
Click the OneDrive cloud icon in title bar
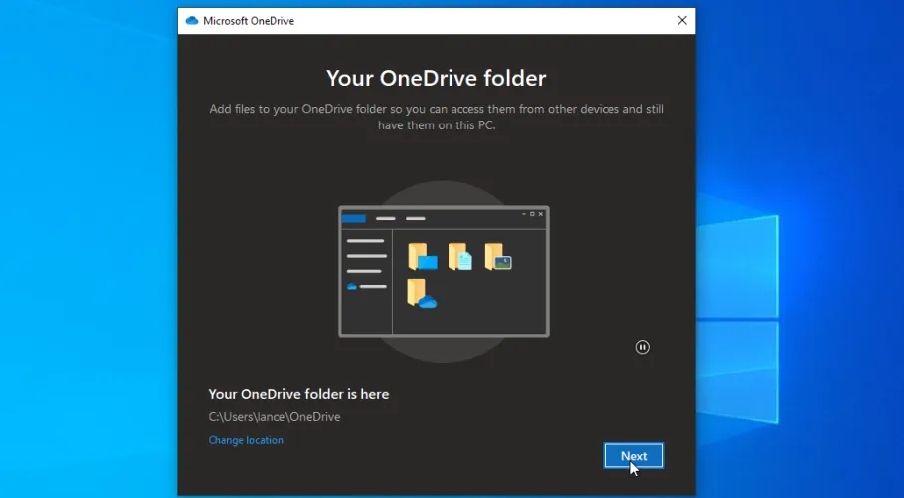click(x=192, y=21)
